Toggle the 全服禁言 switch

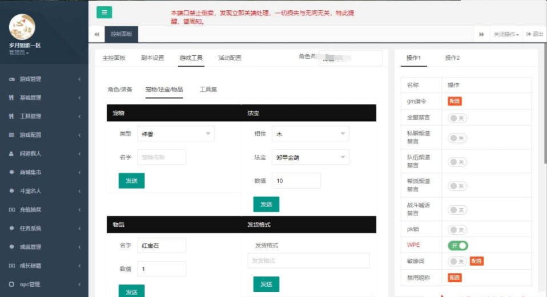(457, 118)
